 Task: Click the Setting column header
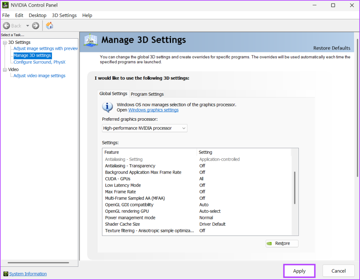244,152
